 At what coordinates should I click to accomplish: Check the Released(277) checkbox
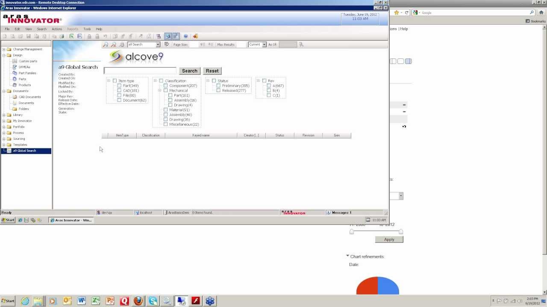pos(218,90)
